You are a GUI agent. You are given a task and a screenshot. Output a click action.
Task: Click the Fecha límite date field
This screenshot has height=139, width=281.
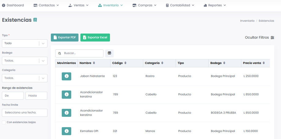(x=25, y=112)
